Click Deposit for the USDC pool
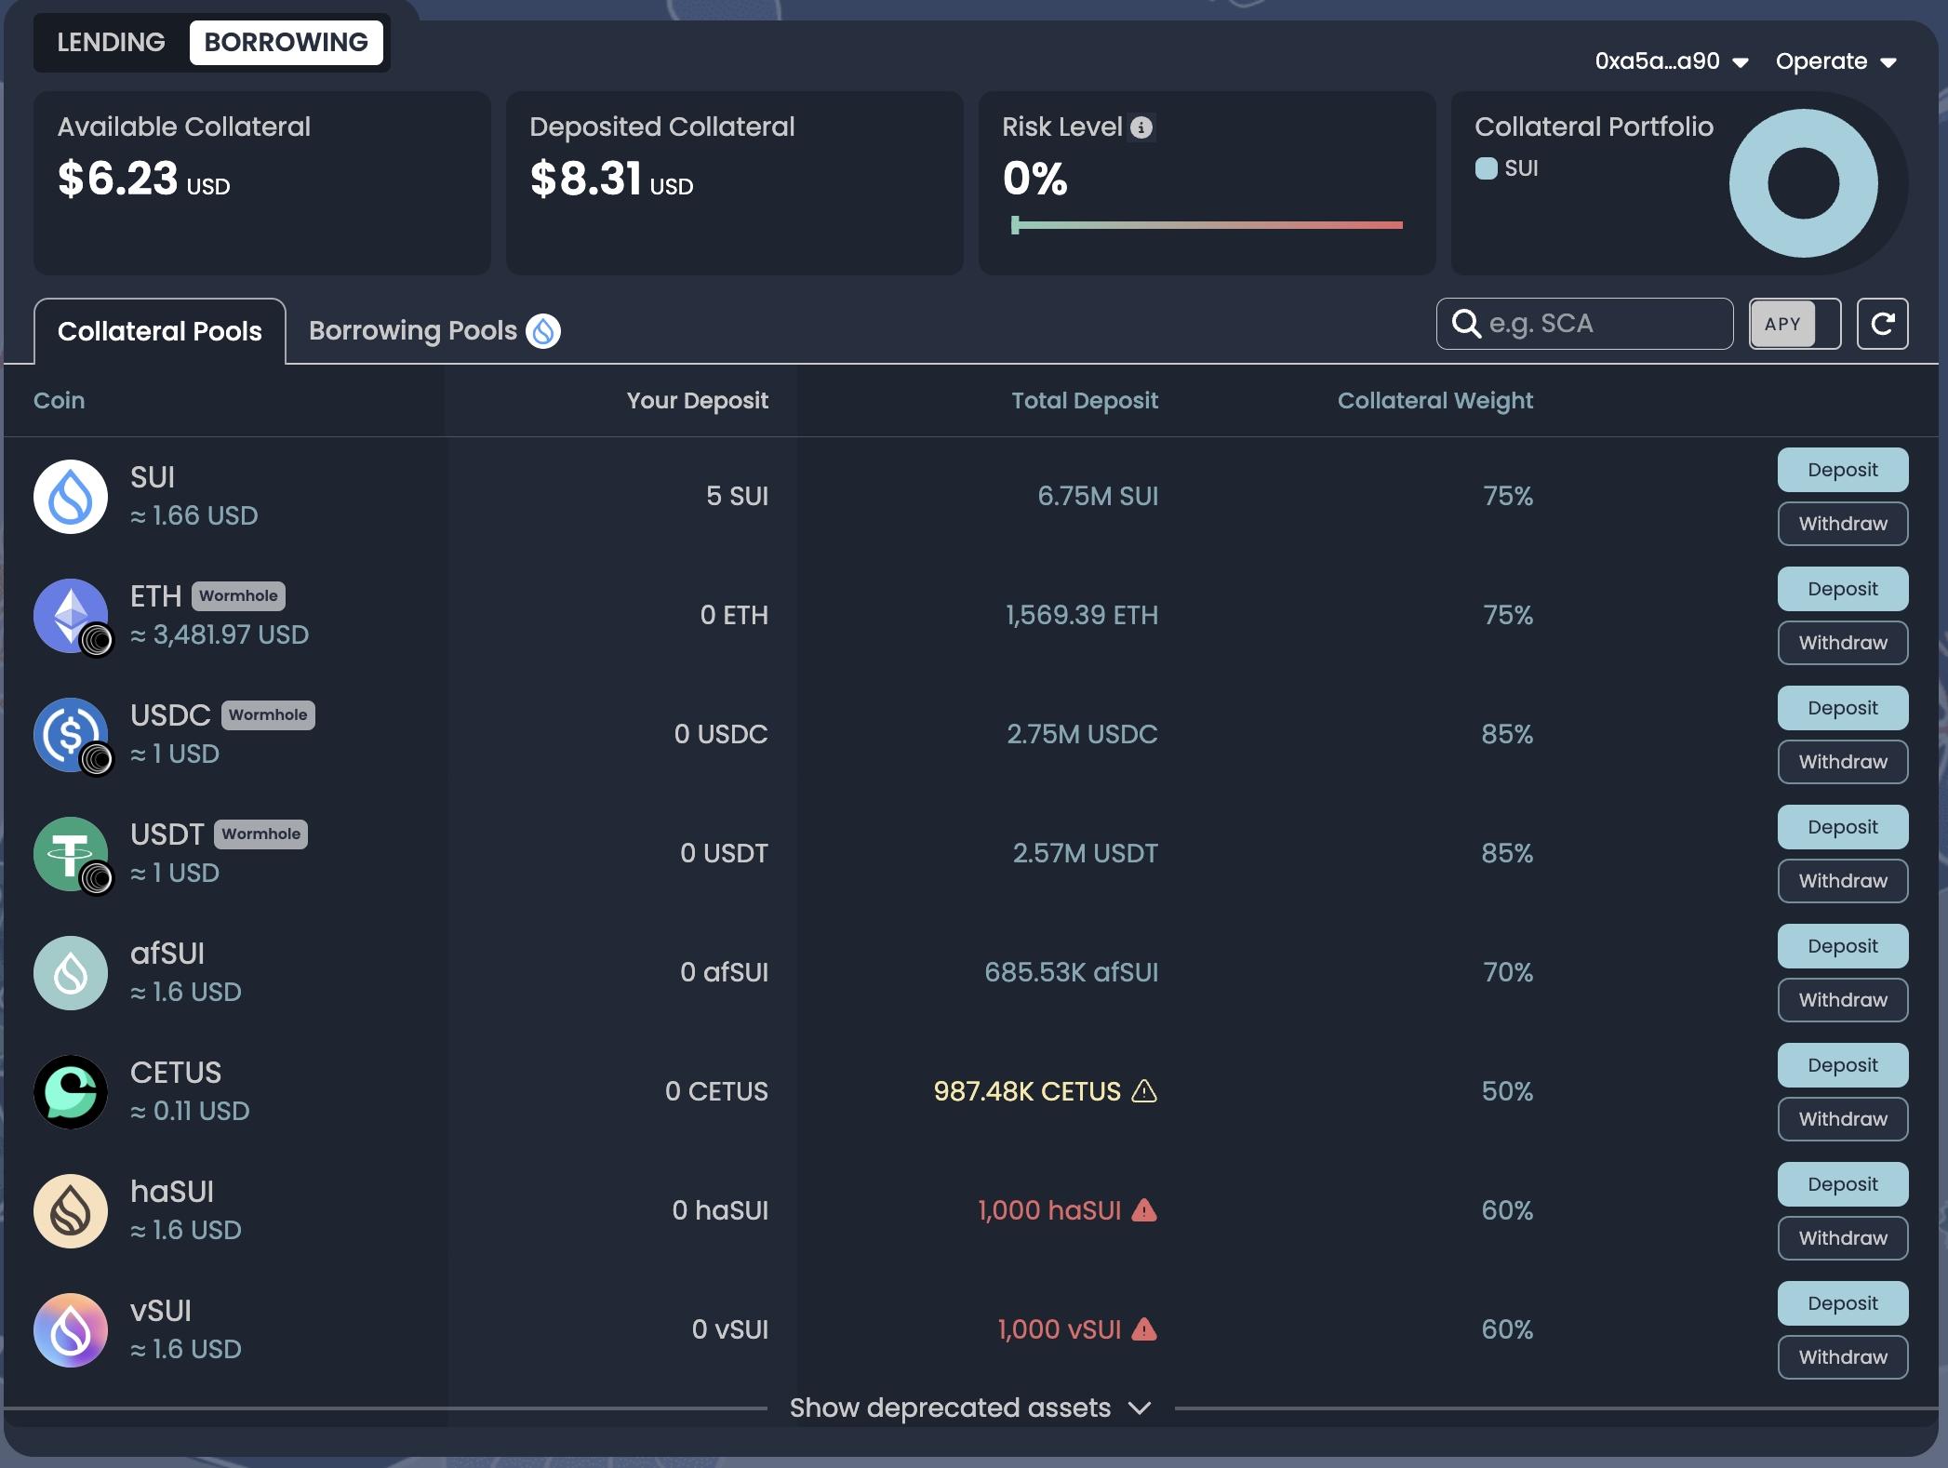The image size is (1948, 1468). [1842, 708]
